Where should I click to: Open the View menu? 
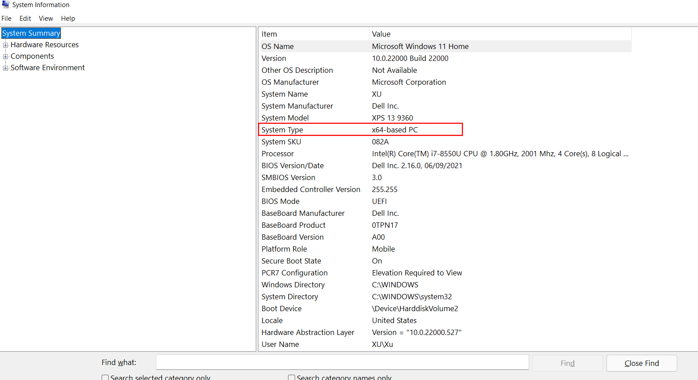click(46, 19)
